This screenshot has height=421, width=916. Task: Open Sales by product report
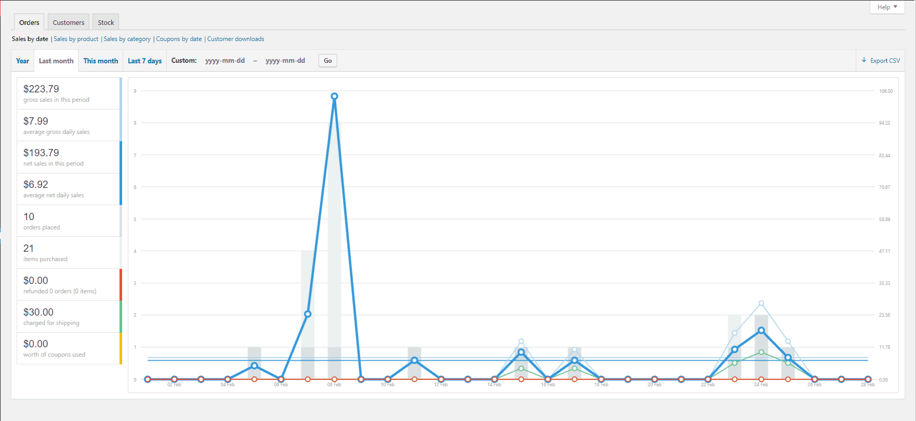76,39
